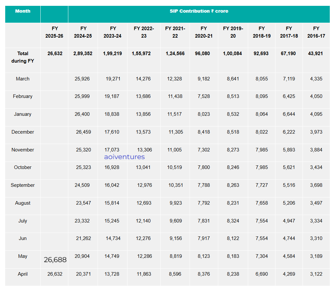Click the aoiventures watermark text
Screen dimensions: 335x288
[x=124, y=157]
